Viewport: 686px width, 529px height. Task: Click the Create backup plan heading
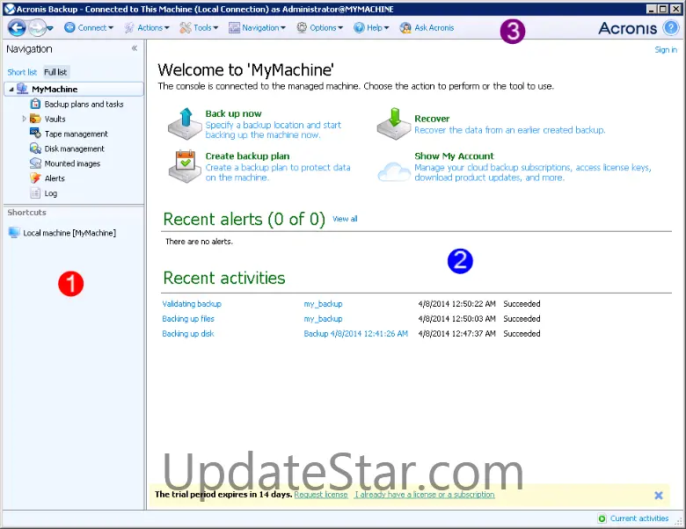click(248, 156)
